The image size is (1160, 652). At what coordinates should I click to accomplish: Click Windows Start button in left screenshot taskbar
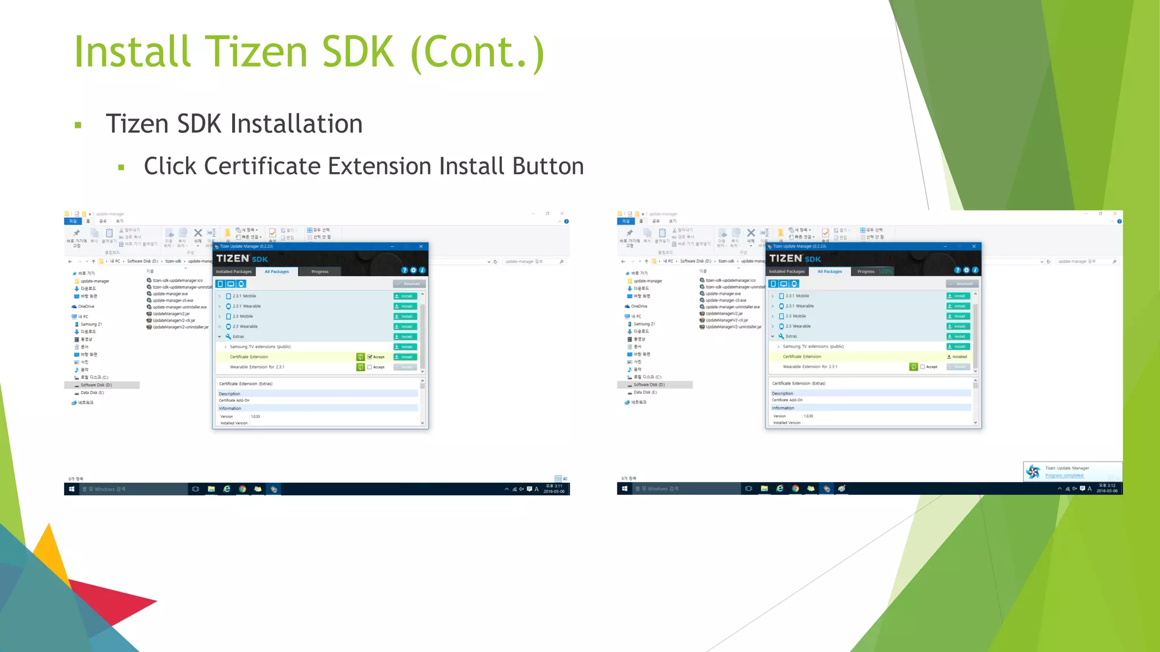(x=71, y=489)
